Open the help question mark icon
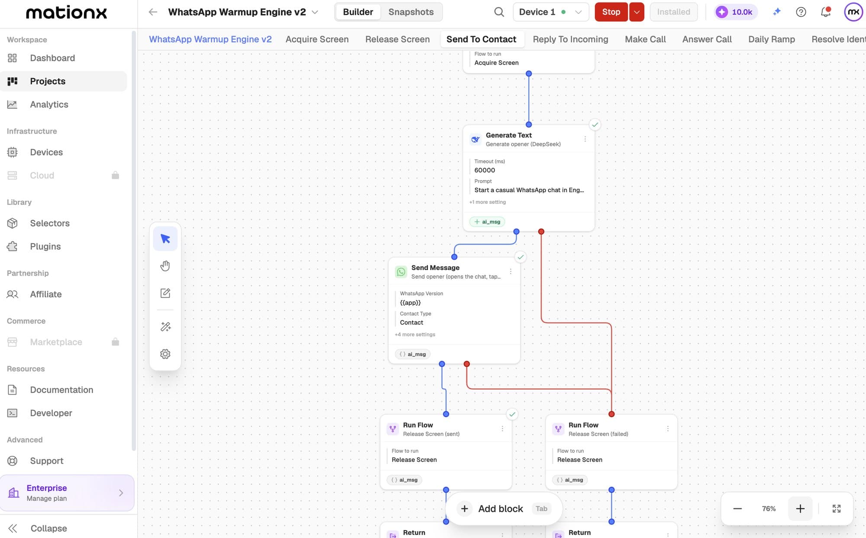This screenshot has width=866, height=538. click(801, 12)
